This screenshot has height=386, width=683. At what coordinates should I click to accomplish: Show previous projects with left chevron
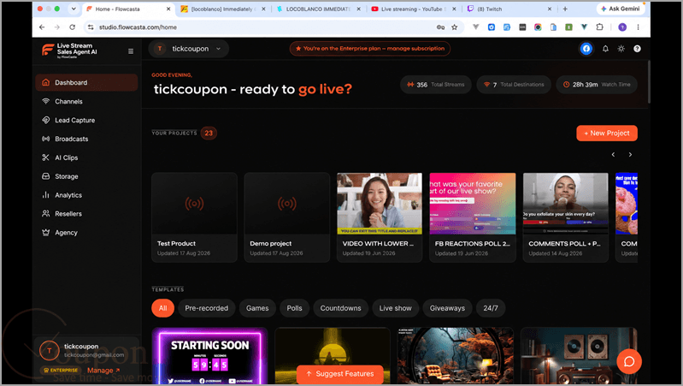pyautogui.click(x=613, y=154)
